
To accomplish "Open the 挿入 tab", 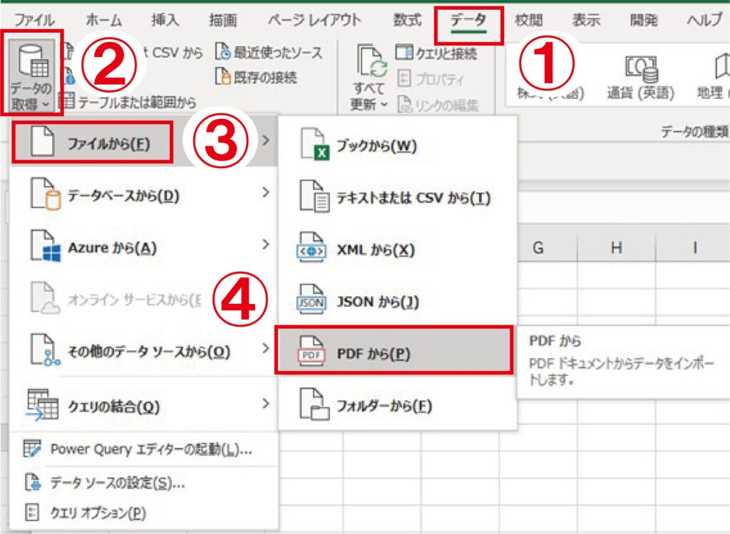I will (x=165, y=20).
